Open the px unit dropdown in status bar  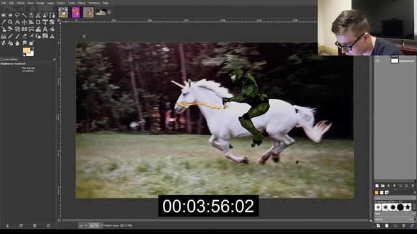(x=83, y=226)
